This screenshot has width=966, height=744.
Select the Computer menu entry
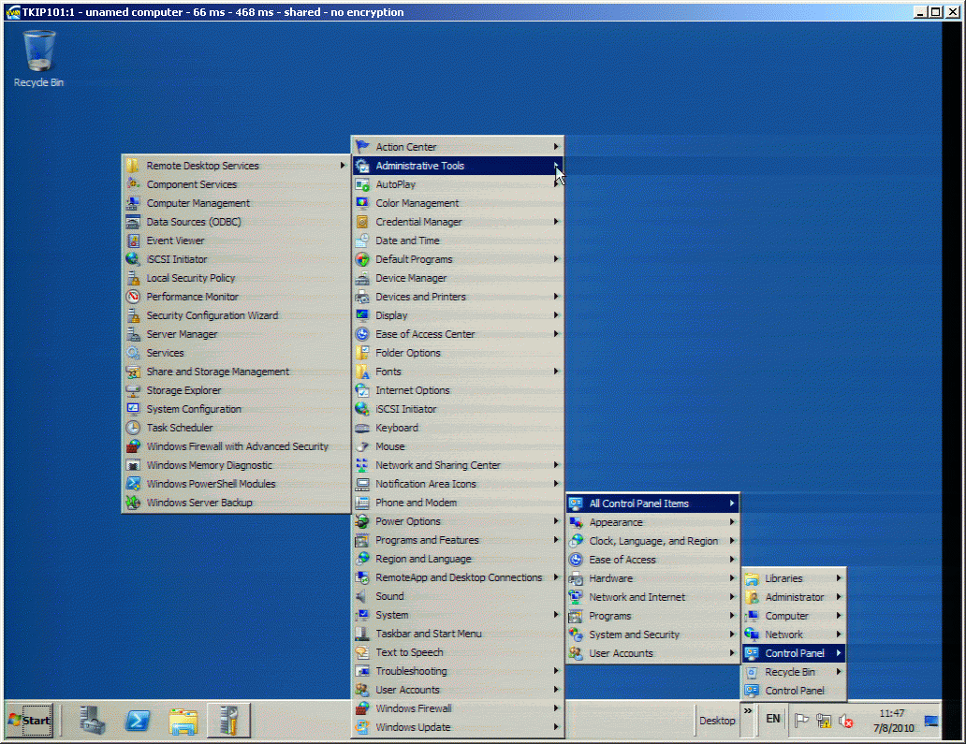[x=794, y=616]
